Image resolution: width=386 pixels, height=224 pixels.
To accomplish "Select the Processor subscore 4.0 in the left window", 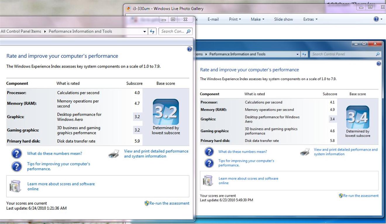I will tap(137, 93).
